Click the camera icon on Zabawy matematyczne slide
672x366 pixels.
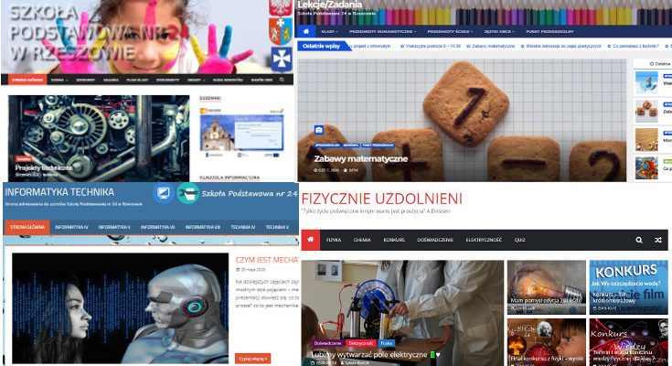click(x=318, y=130)
